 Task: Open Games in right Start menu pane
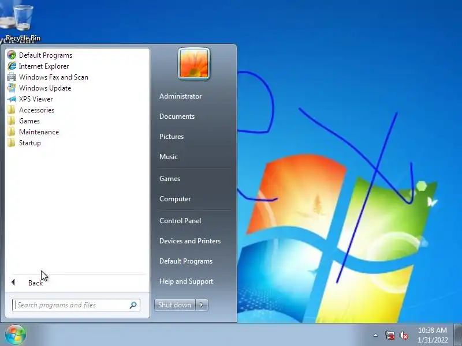[x=169, y=179]
